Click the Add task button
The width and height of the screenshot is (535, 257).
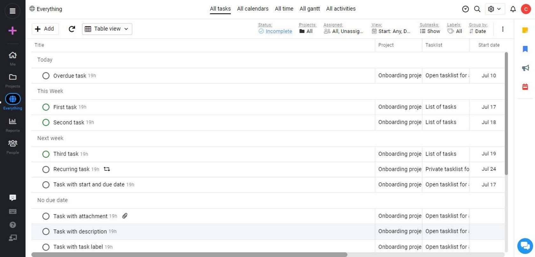45,29
